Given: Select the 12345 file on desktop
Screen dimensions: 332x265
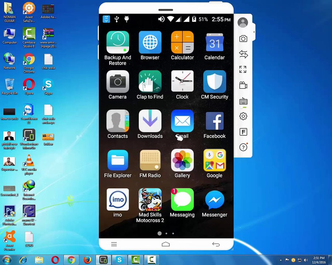Looking at the screenshot, I should (x=29, y=239).
